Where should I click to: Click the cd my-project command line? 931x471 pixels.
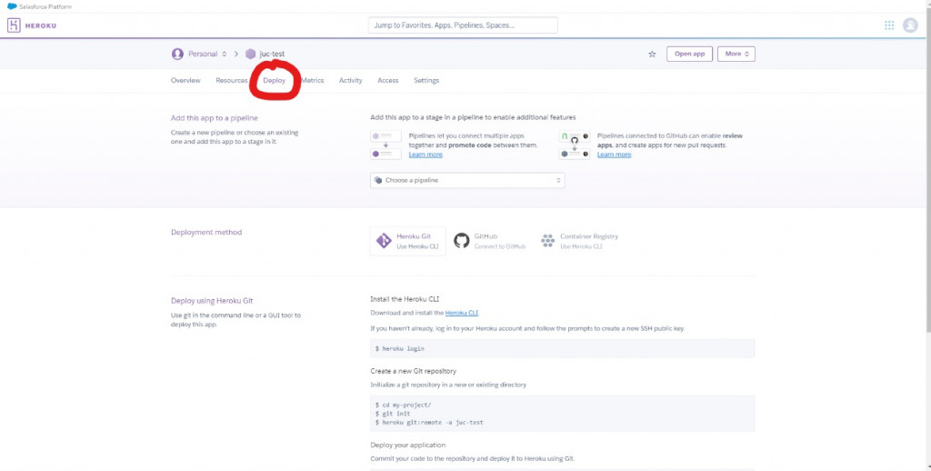point(403,405)
